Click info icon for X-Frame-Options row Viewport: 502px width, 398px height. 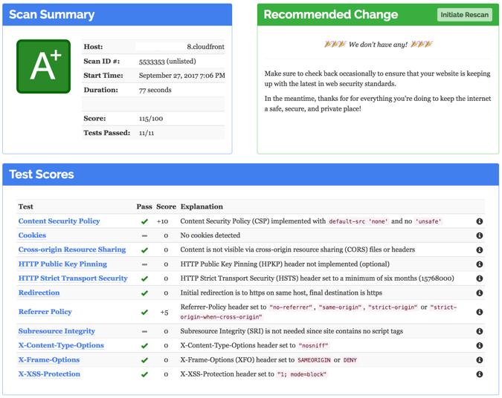[479, 360]
